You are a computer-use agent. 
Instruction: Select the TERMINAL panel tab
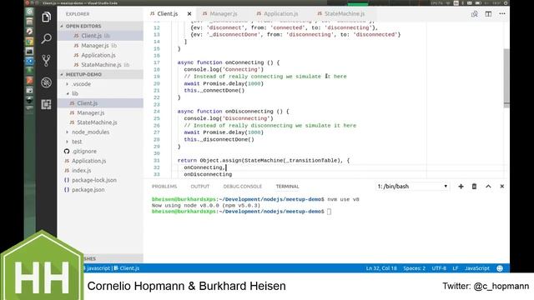click(x=287, y=187)
